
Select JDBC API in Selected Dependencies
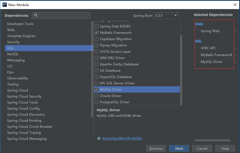point(208,48)
